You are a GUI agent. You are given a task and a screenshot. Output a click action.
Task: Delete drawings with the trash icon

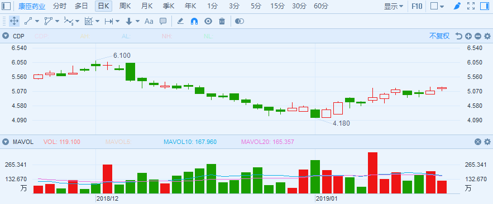(x=222, y=21)
